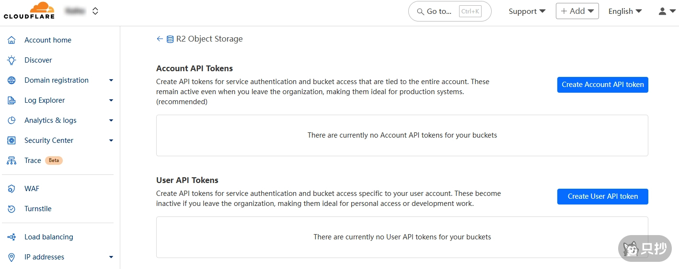Expand the IP addresses arrow
The image size is (679, 269).
click(x=111, y=257)
